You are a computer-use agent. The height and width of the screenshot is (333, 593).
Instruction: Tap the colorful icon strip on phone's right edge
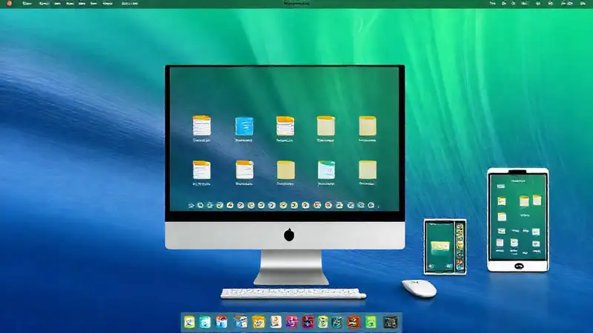click(x=460, y=246)
